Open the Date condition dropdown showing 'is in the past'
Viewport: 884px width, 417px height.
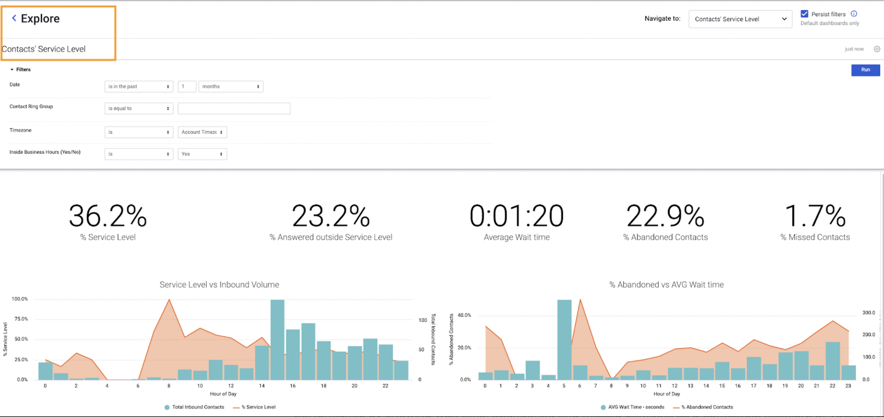point(138,86)
